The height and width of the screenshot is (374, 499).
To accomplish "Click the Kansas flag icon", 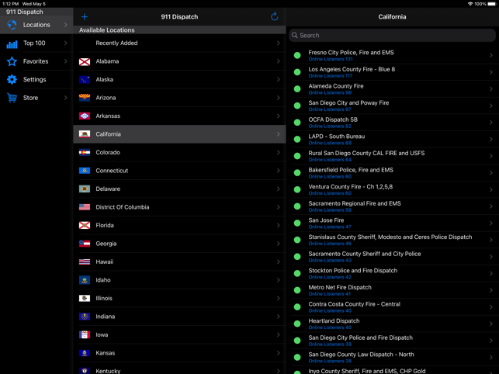I will tap(85, 353).
